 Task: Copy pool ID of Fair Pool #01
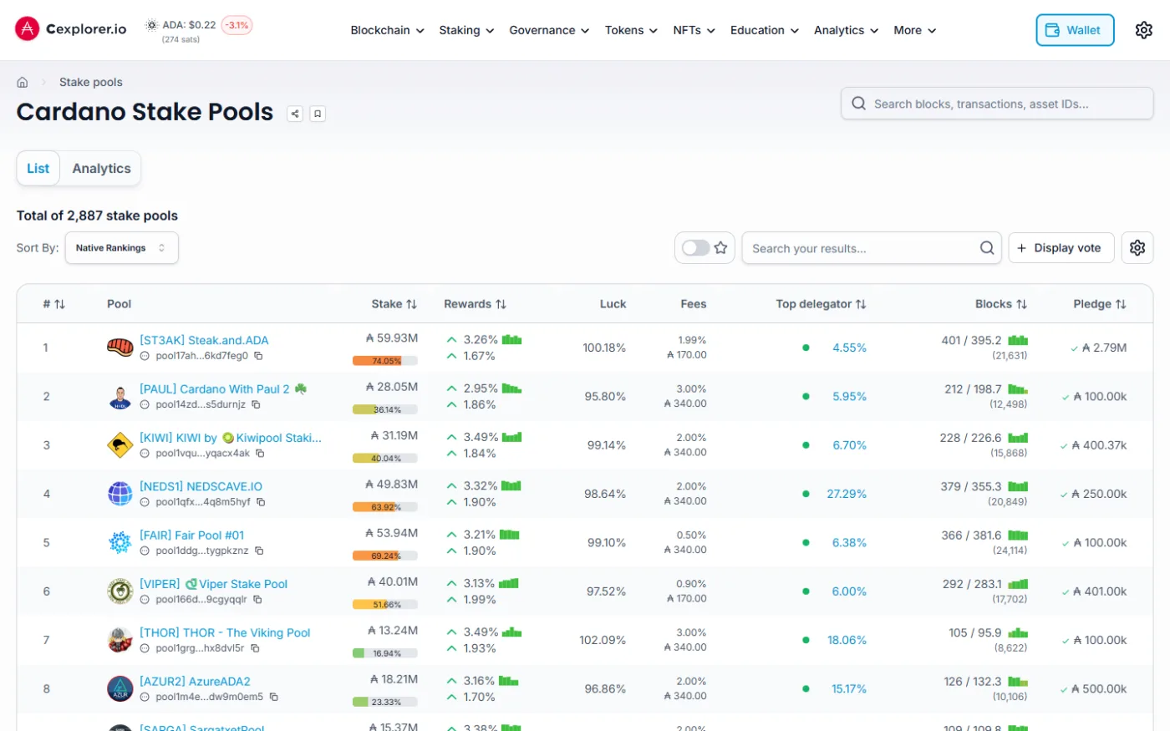(259, 551)
